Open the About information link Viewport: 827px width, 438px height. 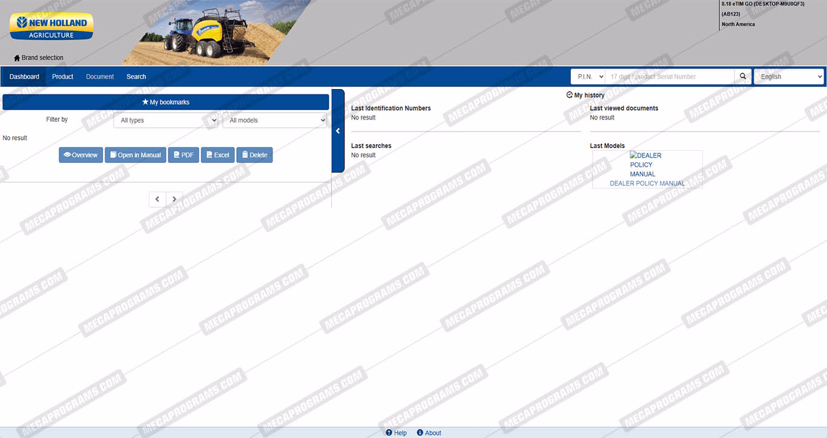pyautogui.click(x=429, y=433)
